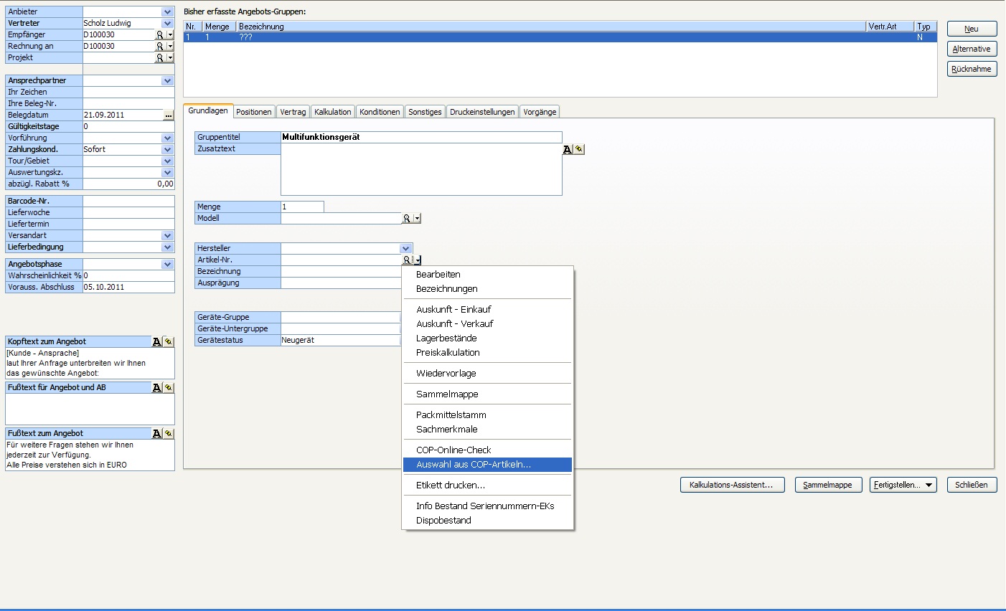Choose Wiedervorlage in the context menu
Screen dimensions: 1006x611
click(x=487, y=374)
